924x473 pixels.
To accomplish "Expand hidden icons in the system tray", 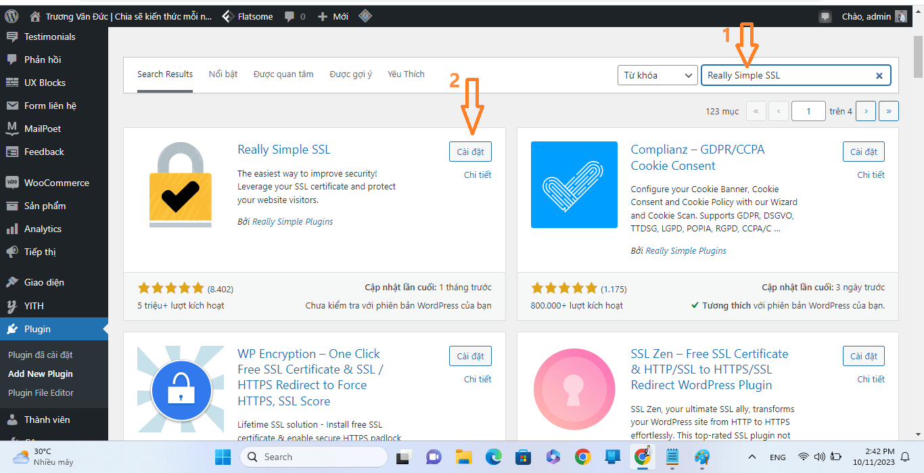I will point(752,457).
